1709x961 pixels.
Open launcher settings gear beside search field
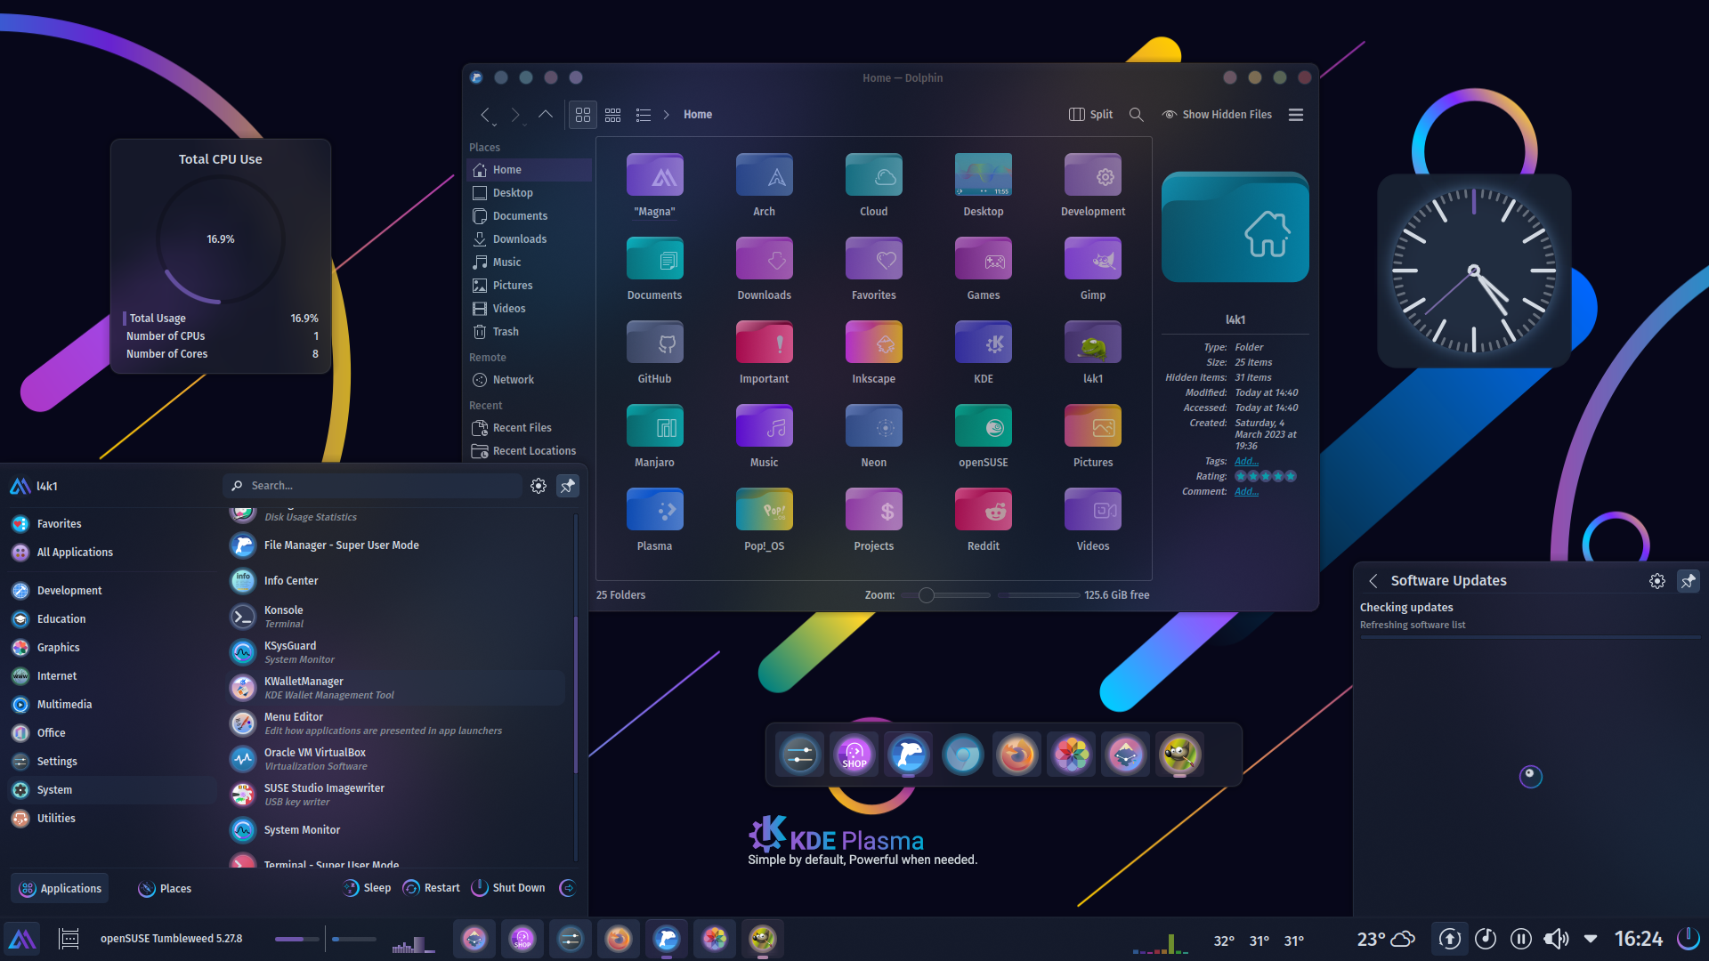(x=539, y=486)
